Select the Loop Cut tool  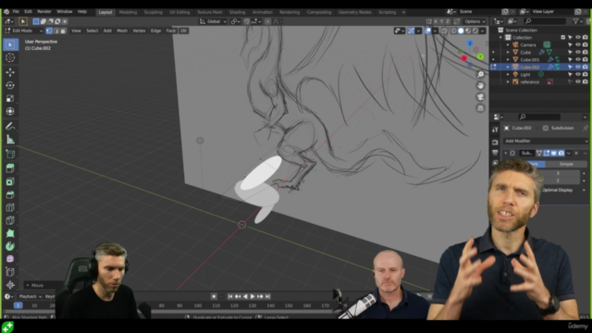click(10, 207)
